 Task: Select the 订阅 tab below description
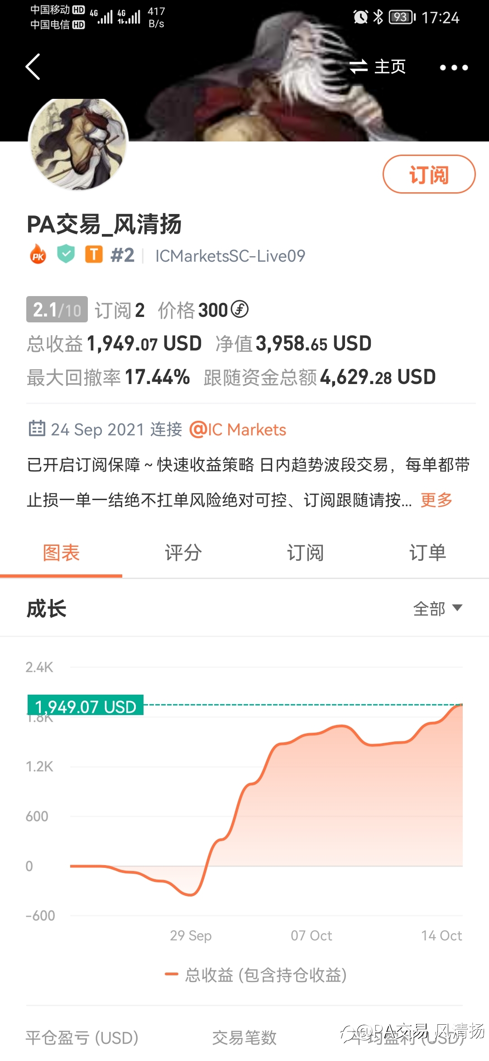(305, 553)
